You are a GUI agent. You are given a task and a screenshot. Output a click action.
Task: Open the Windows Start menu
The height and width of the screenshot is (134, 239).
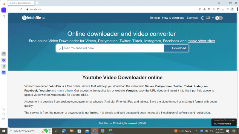4,131
